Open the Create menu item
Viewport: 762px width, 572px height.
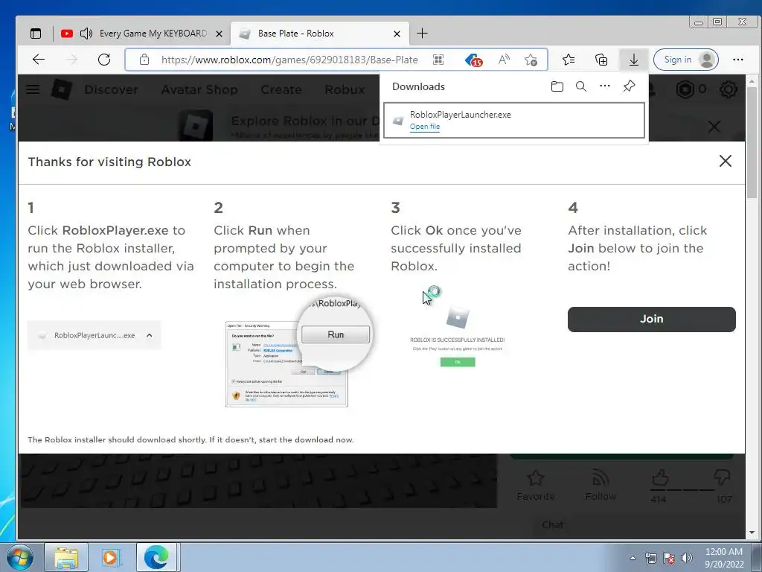pyautogui.click(x=281, y=89)
